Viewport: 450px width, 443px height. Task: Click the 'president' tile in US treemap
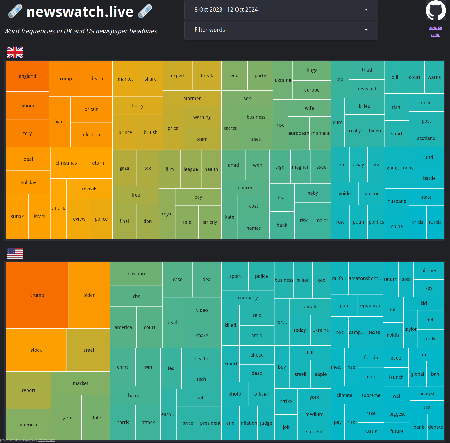click(x=210, y=423)
